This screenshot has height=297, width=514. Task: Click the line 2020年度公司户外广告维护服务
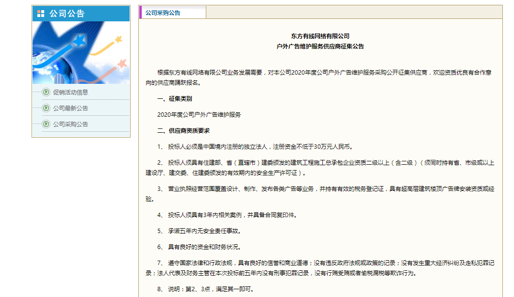pos(199,115)
